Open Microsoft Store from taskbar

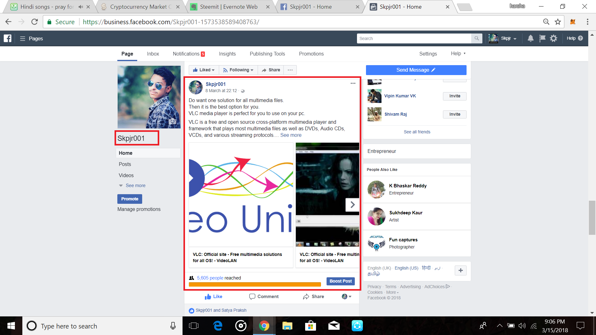[310, 326]
